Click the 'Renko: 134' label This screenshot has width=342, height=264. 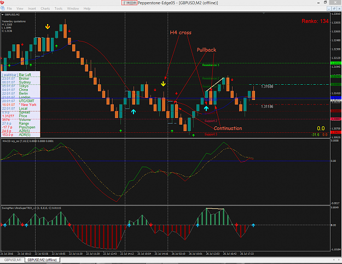[315, 21]
